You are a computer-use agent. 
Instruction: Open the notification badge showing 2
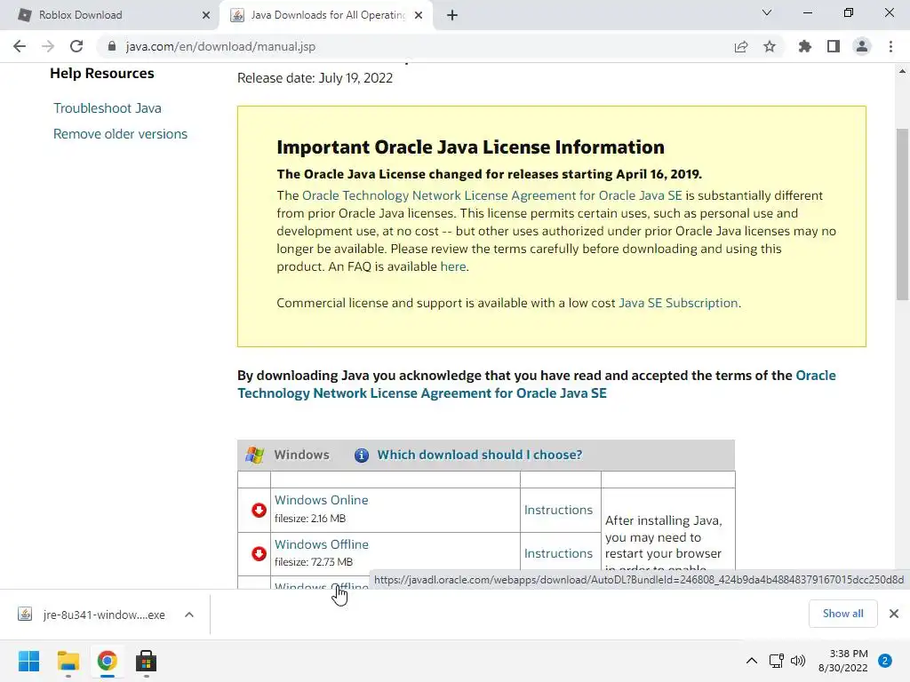885,661
